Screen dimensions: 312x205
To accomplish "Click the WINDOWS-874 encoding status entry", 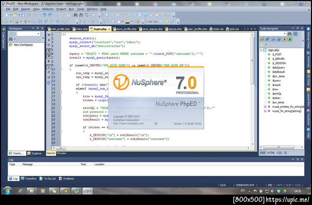I will [x=245, y=185].
